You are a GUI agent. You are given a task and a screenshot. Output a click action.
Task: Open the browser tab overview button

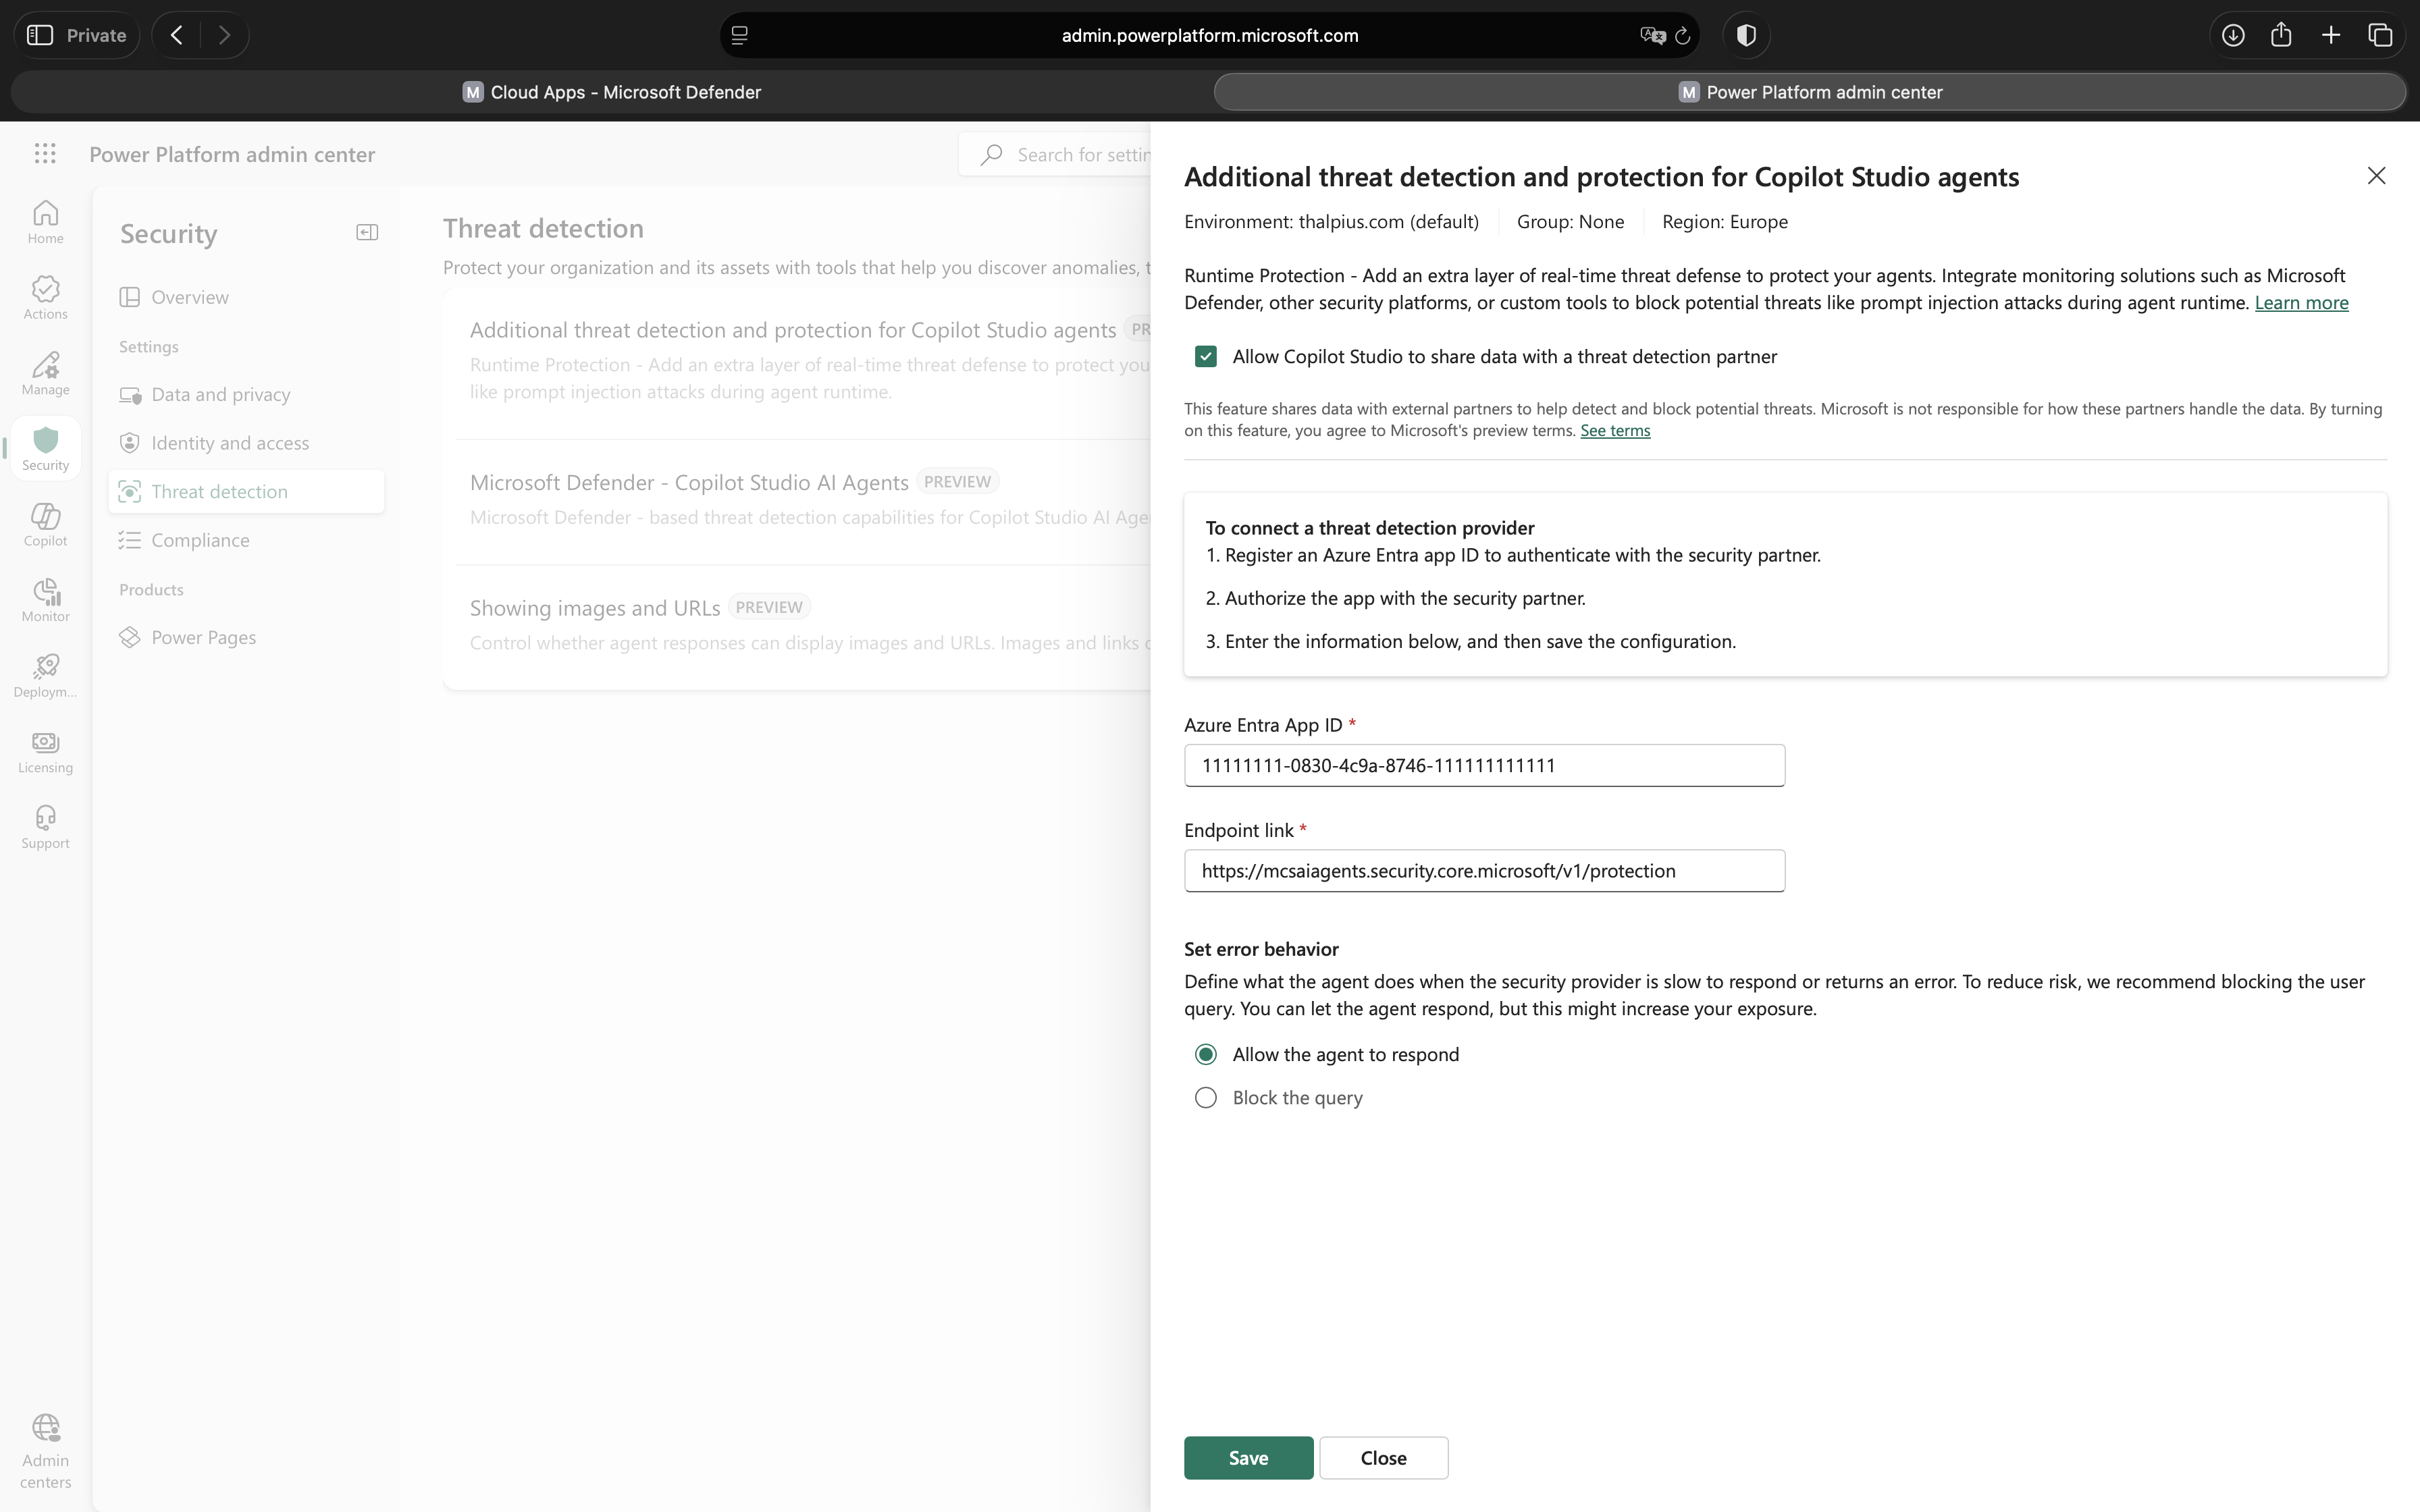[x=2380, y=35]
